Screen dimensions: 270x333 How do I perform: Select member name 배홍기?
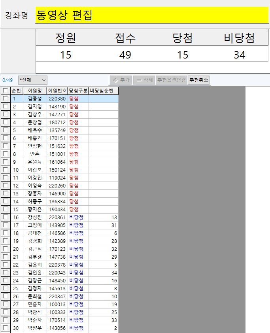35,138
